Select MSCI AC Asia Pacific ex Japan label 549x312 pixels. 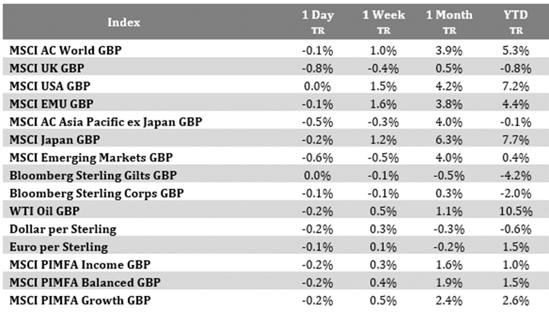click(x=106, y=122)
